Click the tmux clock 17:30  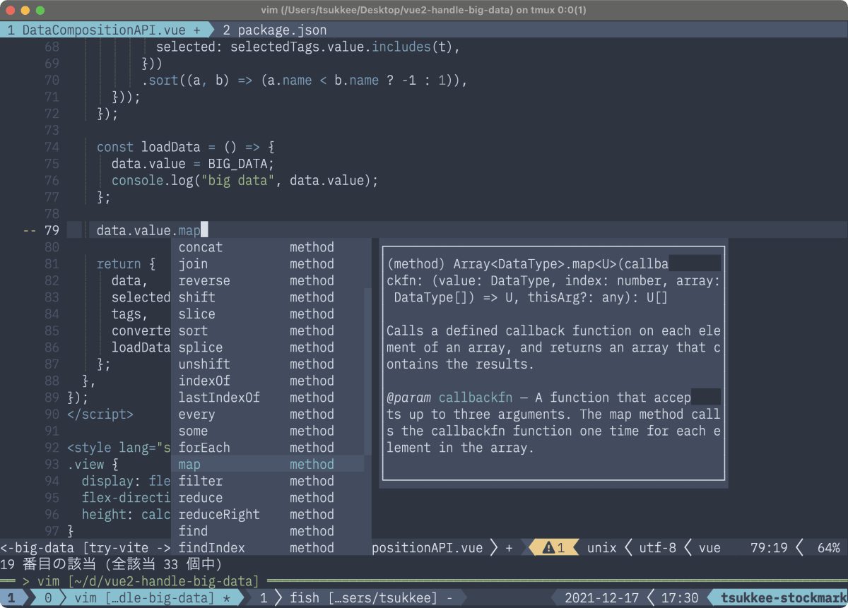point(680,598)
